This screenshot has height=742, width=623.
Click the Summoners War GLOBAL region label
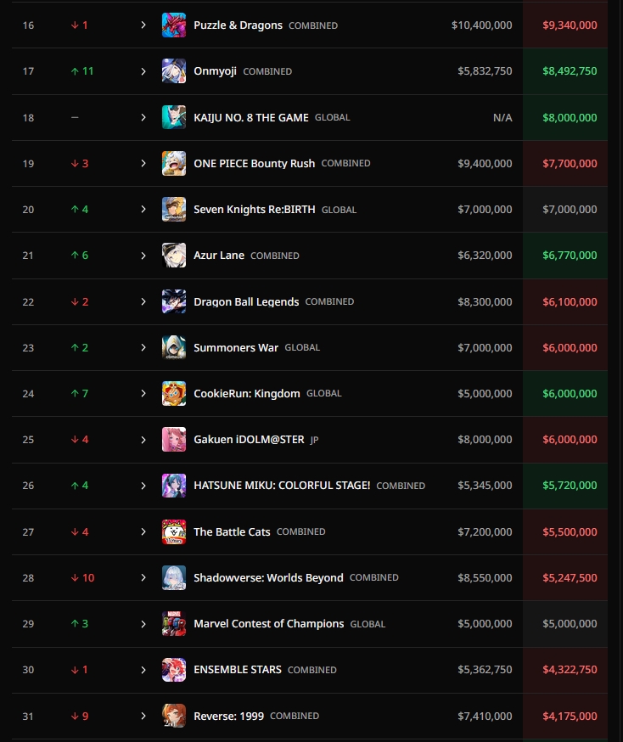click(x=302, y=348)
